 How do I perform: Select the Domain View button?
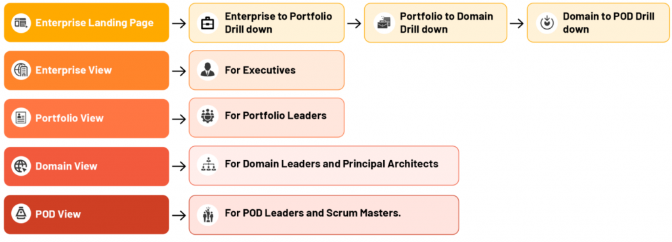tap(87, 167)
